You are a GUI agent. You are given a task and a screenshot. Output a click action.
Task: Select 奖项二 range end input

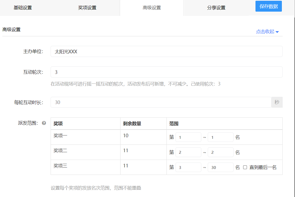[220, 152]
